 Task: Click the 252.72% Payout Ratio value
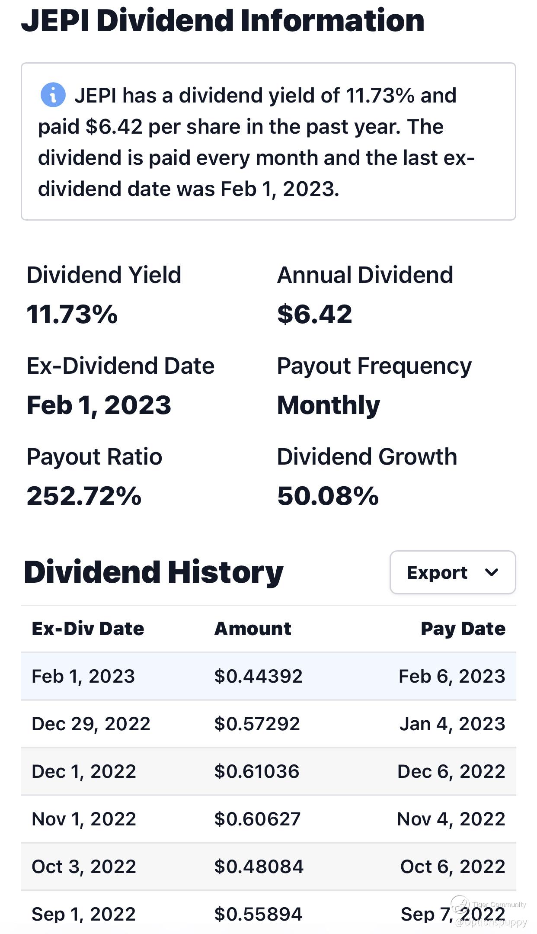pyautogui.click(x=84, y=496)
